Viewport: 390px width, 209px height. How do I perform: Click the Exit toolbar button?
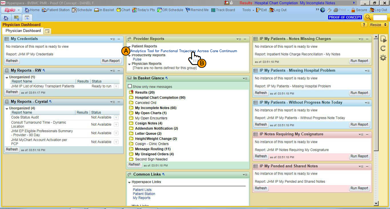[261, 10]
